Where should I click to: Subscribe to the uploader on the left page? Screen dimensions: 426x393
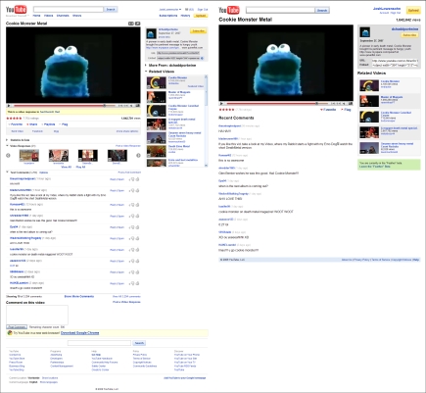(x=198, y=31)
